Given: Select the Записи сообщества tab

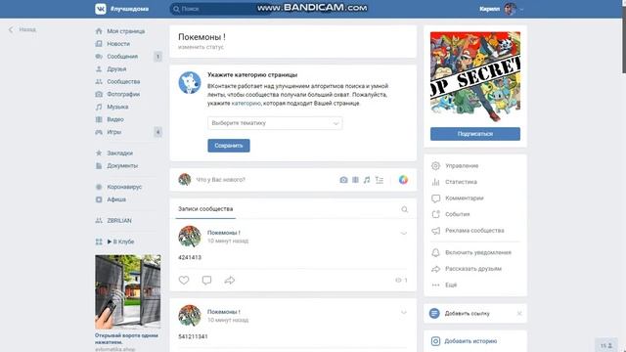Looking at the screenshot, I should (205, 208).
